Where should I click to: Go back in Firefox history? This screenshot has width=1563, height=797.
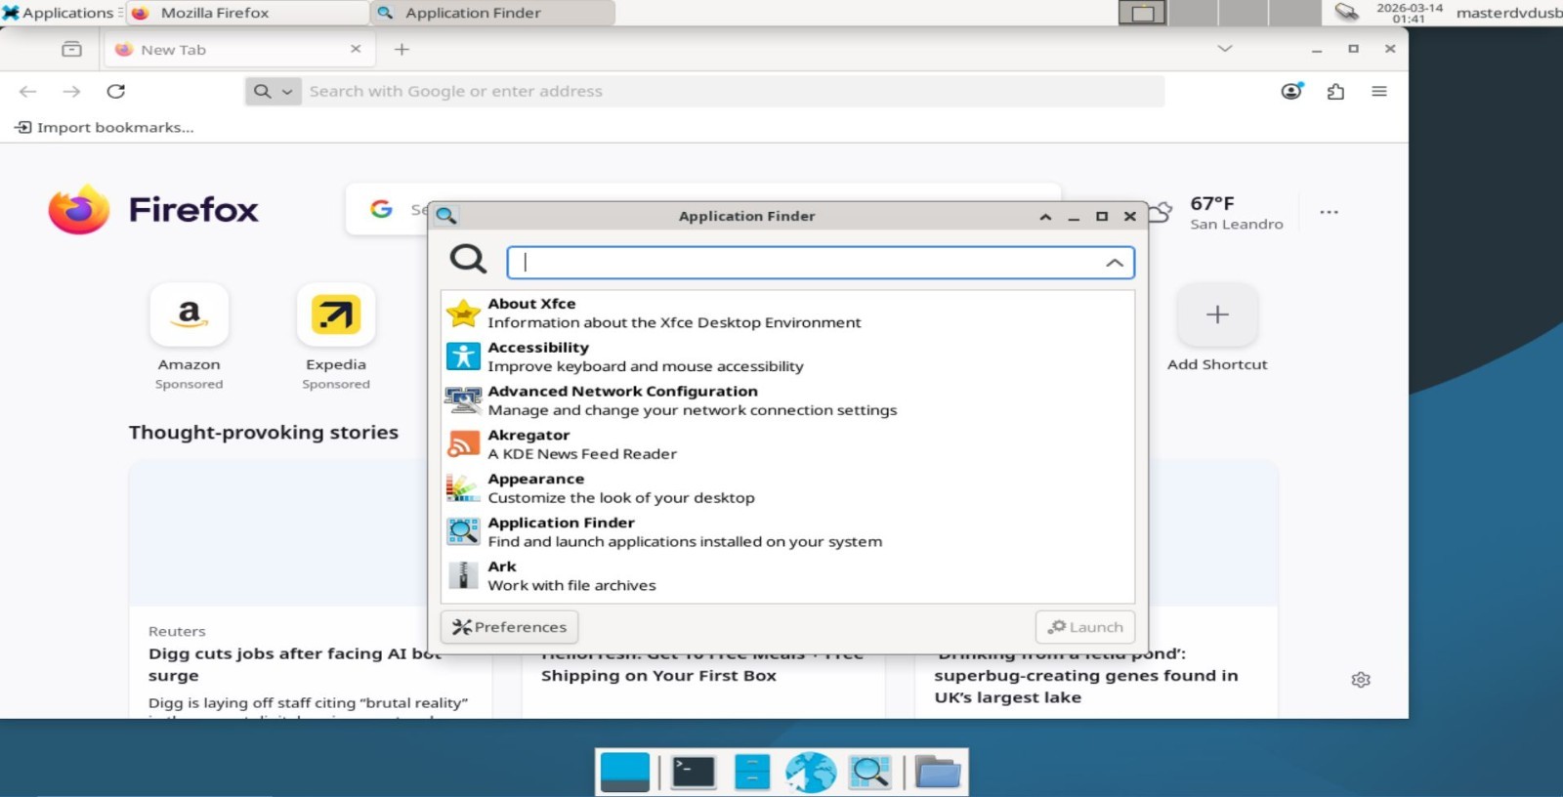pyautogui.click(x=27, y=91)
